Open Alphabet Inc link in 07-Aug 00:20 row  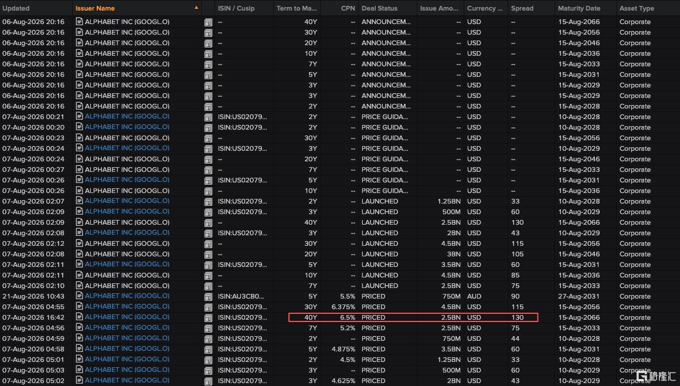coord(127,127)
